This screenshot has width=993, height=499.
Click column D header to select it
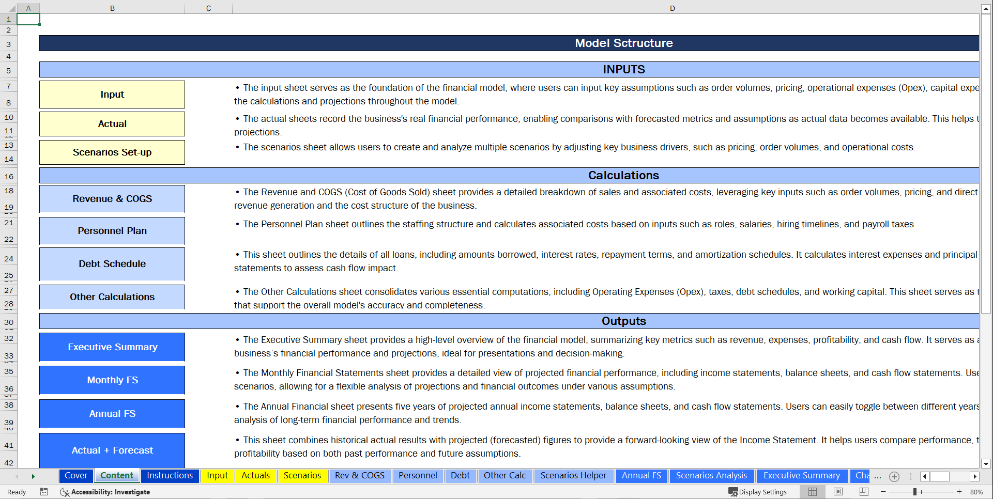[672, 8]
